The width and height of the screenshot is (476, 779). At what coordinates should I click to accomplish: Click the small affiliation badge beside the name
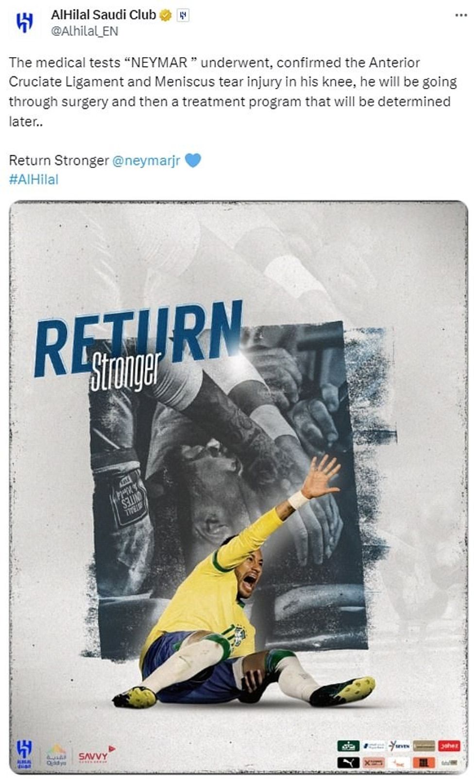coord(183,16)
